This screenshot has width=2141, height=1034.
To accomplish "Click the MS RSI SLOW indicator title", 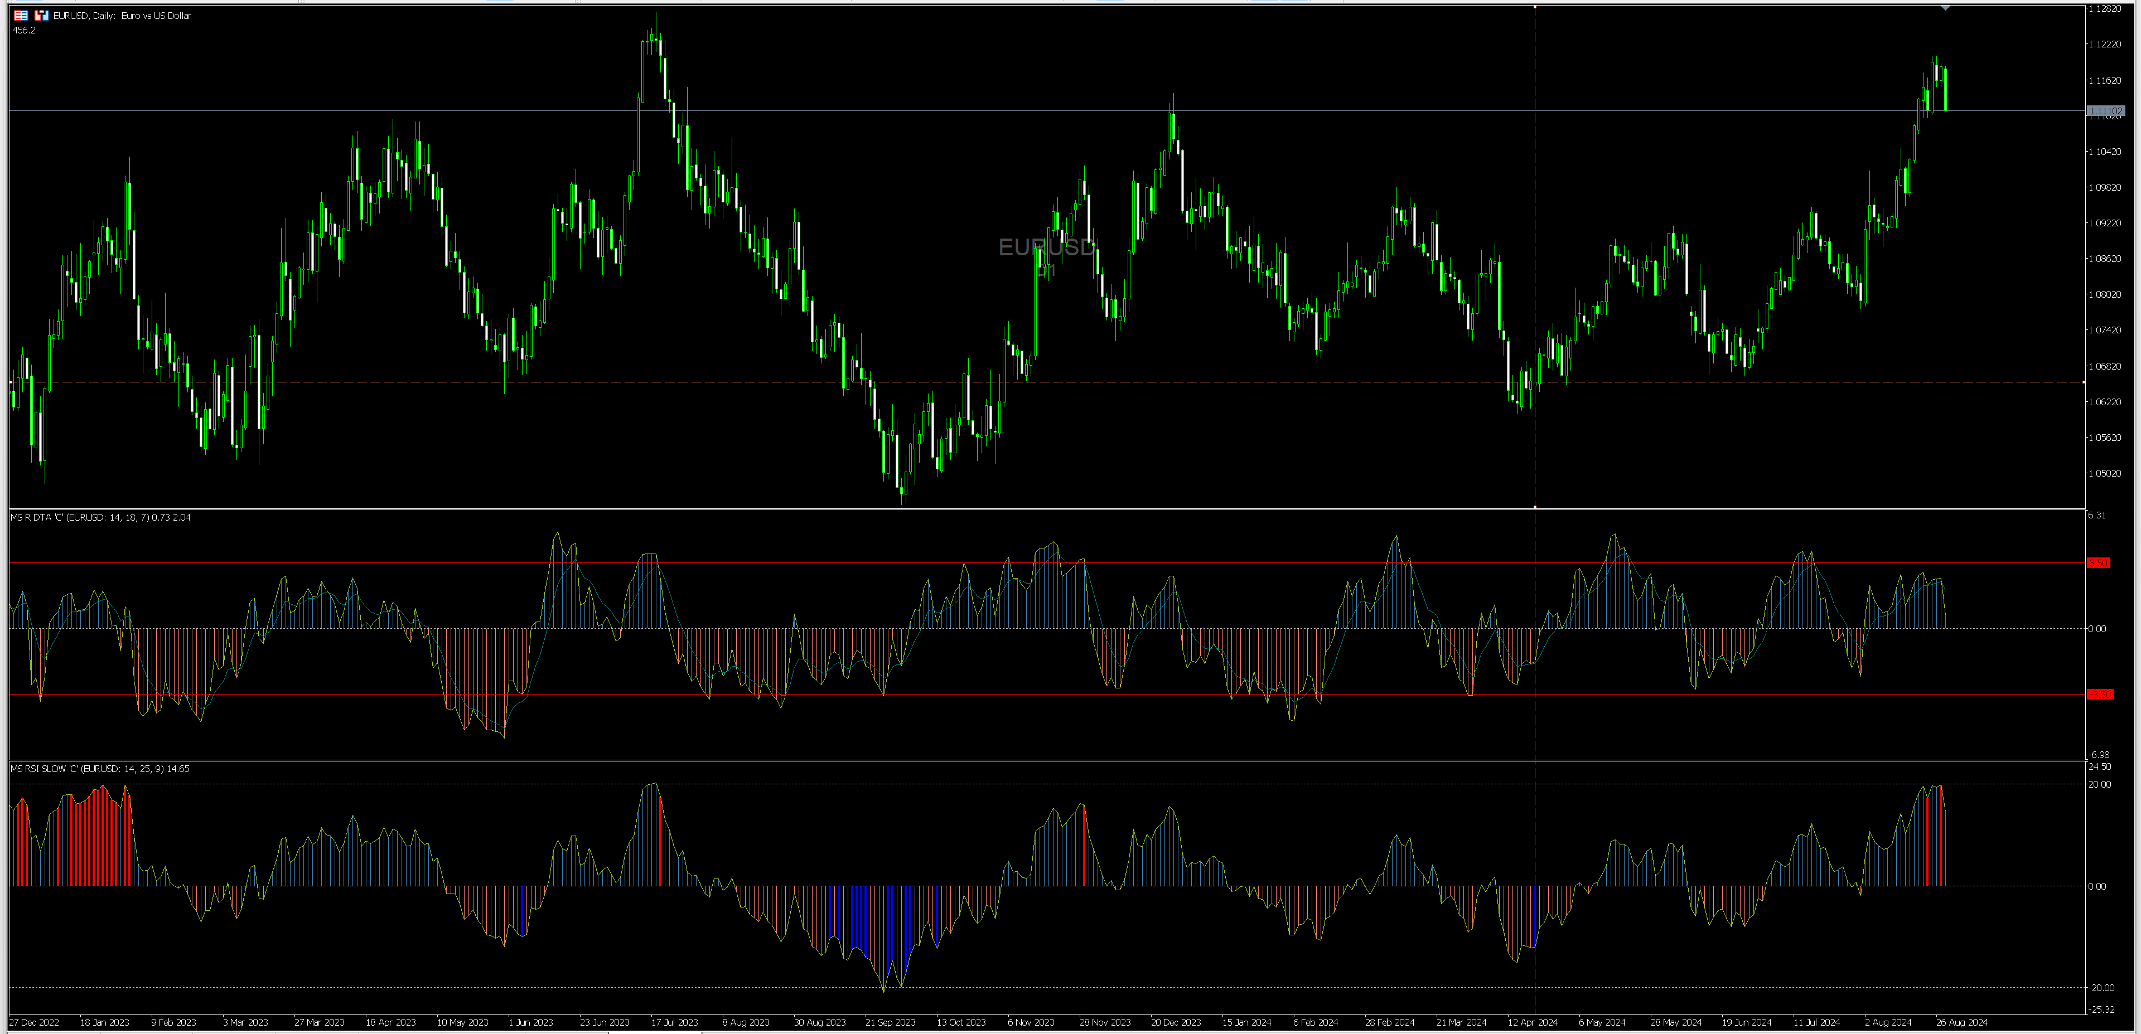I will (100, 769).
